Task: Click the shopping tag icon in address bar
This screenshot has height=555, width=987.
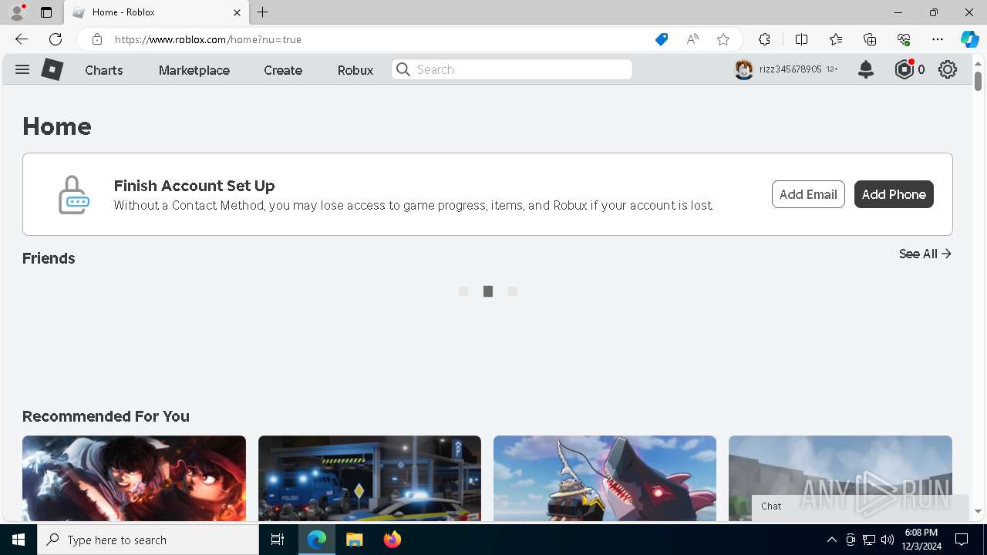Action: pyautogui.click(x=661, y=39)
